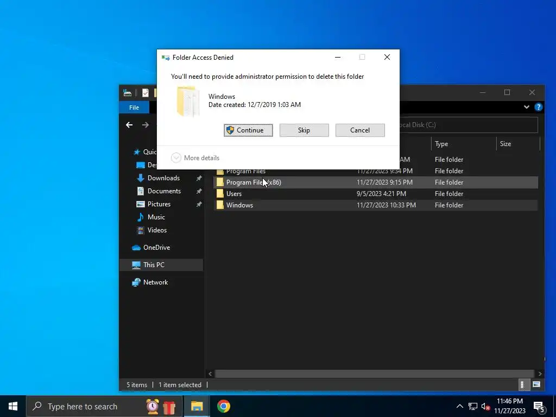Viewport: 556px width, 417px height.
Task: Click the Quick access star icon
Action: [x=136, y=152]
